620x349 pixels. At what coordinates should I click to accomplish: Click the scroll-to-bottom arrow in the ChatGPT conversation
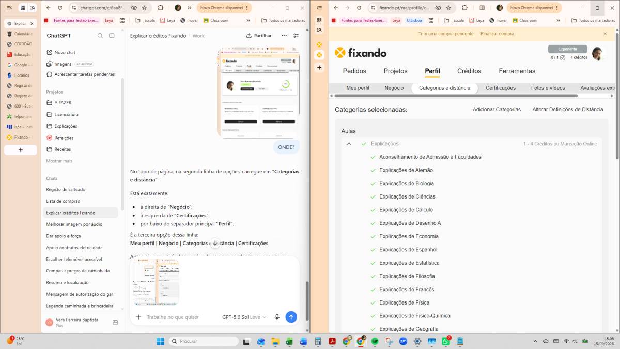[x=215, y=244]
